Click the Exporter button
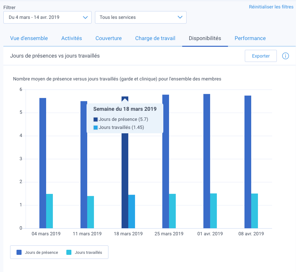This screenshot has height=272, width=296. pyautogui.click(x=261, y=56)
